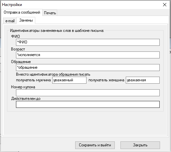The height and width of the screenshot is (152, 171).
Task: Focus the empty Действителен до input box
Action: click(x=88, y=104)
